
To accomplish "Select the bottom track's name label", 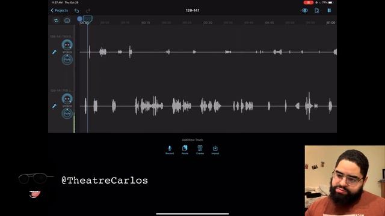I will point(61,91).
